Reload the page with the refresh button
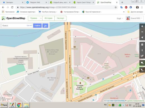Viewport: 145px width, 108px height. [x=12, y=7]
